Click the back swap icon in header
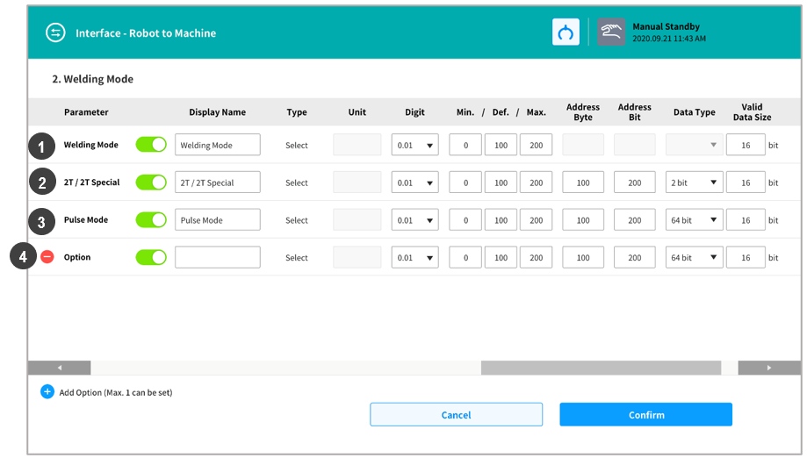 [x=56, y=33]
